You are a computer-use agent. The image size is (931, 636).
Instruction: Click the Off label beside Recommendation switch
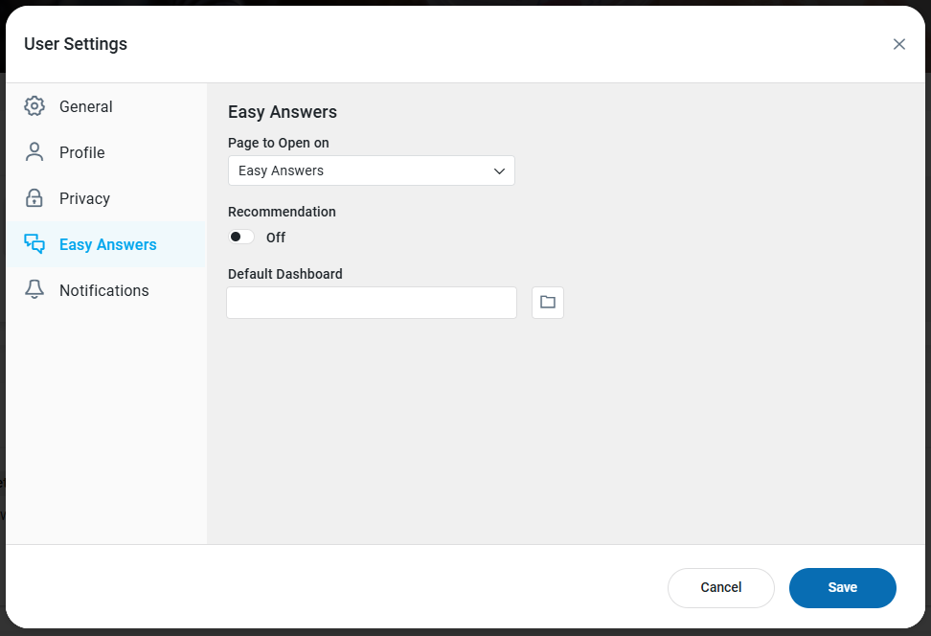coord(276,238)
